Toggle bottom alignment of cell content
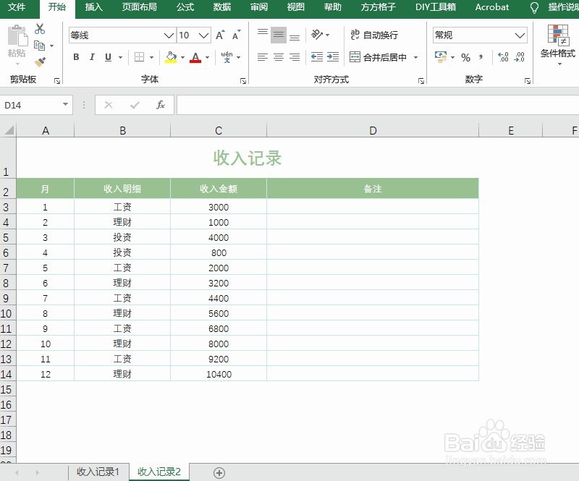The image size is (579, 481). coord(295,34)
